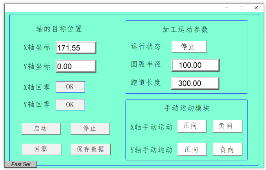Click the X轴坐标 input field showing 171.55
This screenshot has width=266, height=170.
tap(76, 48)
